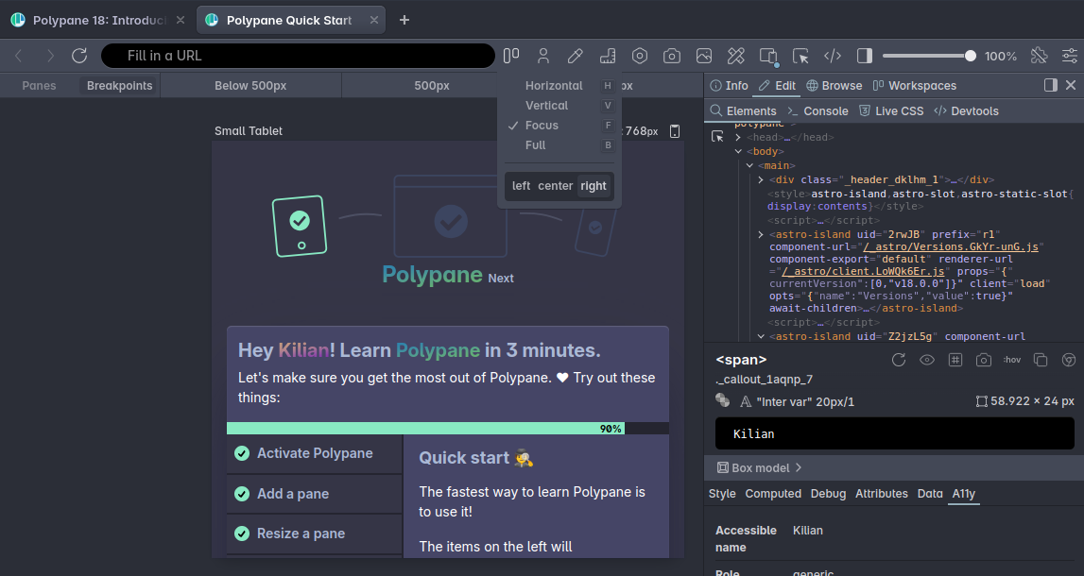Click the right alignment button in the layout menu

click(594, 186)
